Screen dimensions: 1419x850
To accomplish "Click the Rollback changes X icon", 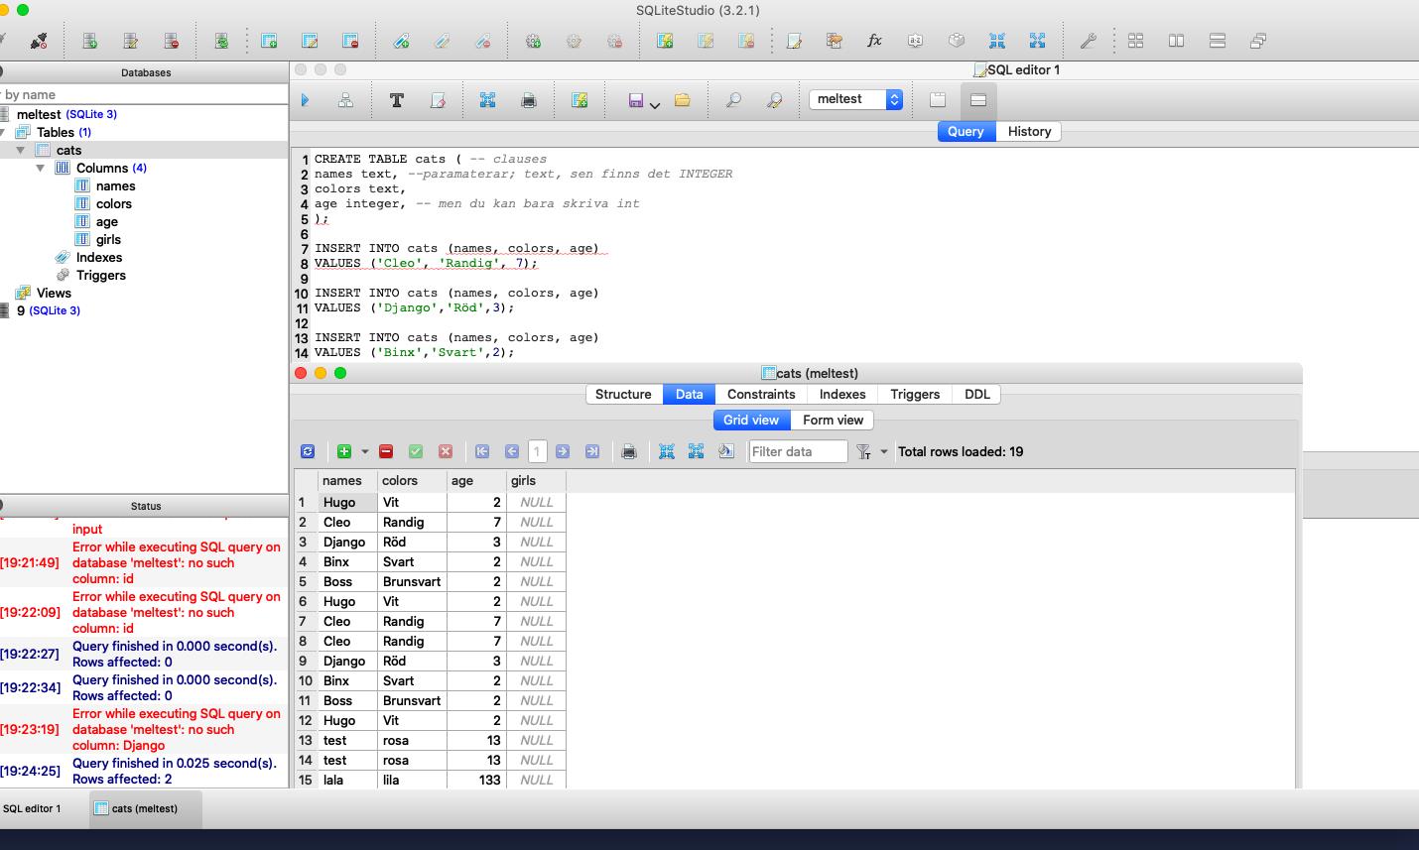I will click(446, 451).
